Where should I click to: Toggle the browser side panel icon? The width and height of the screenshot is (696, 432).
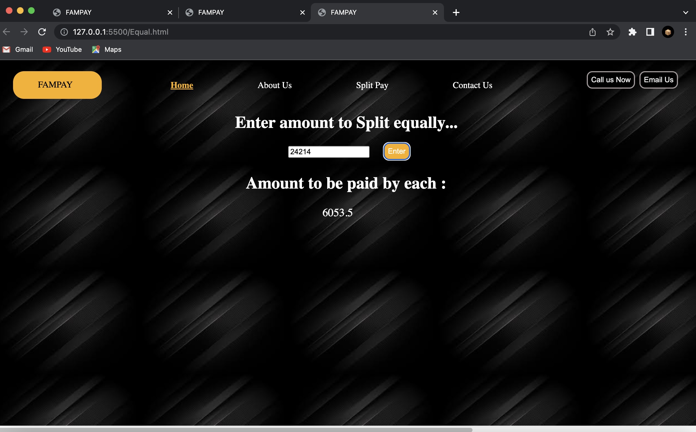(x=650, y=32)
